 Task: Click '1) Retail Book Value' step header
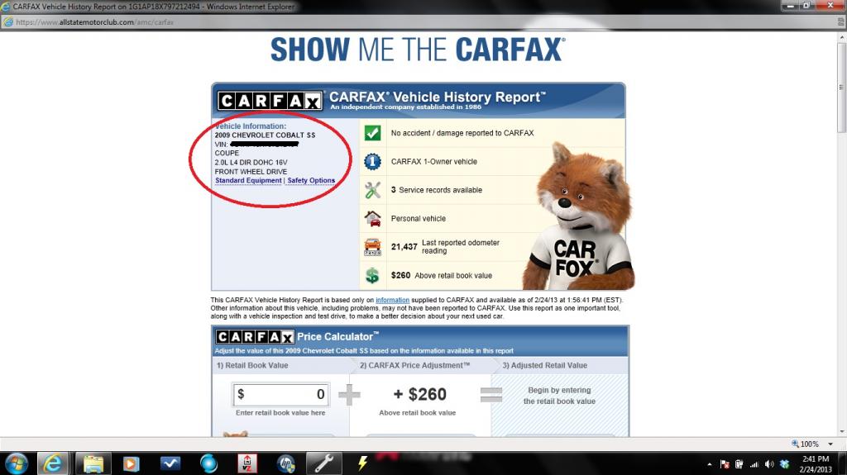pyautogui.click(x=252, y=365)
